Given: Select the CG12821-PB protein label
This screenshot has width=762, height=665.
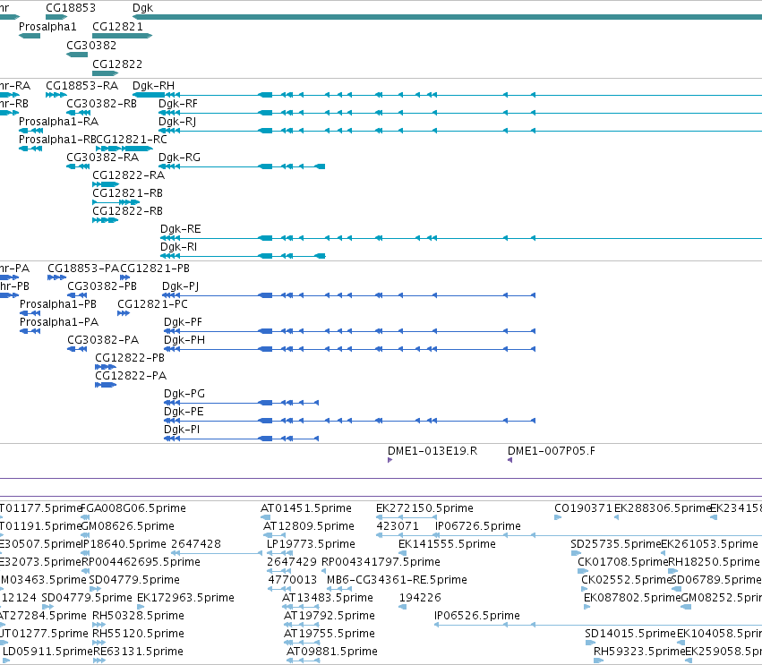Looking at the screenshot, I should [155, 269].
